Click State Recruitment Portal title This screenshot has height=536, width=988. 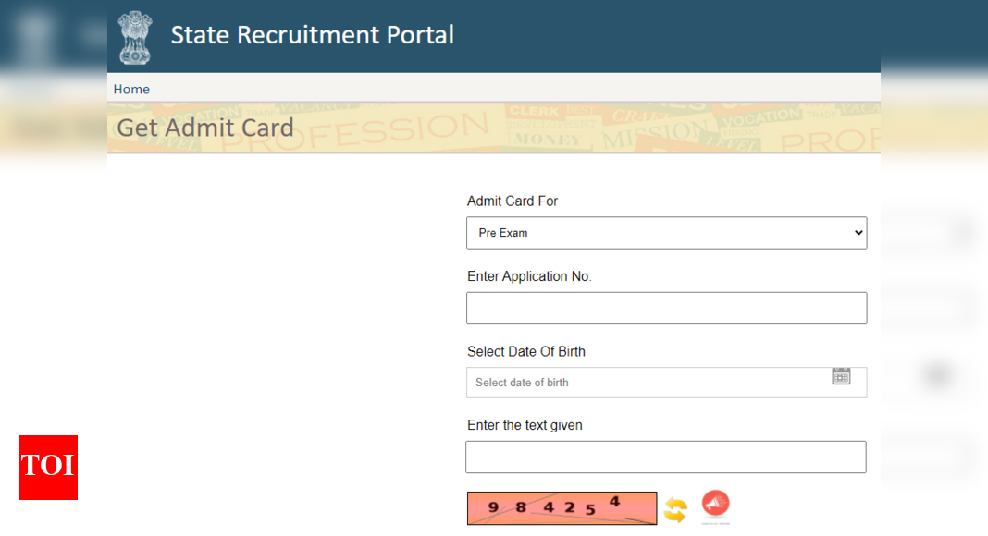pyautogui.click(x=313, y=35)
